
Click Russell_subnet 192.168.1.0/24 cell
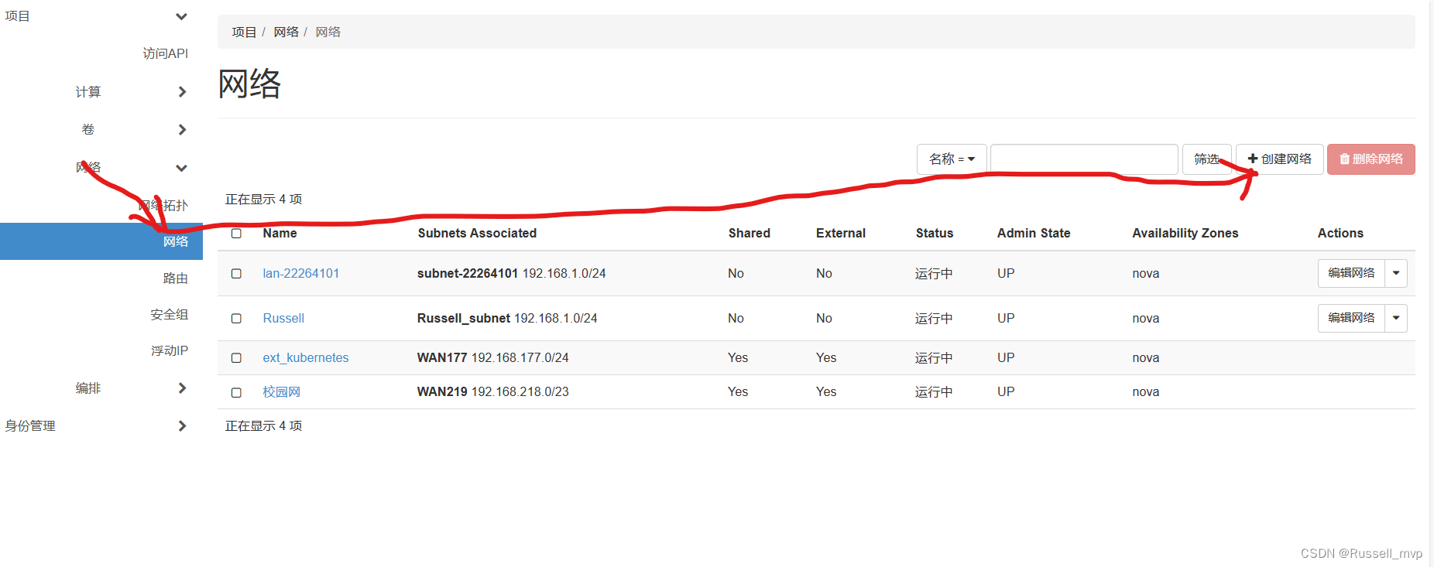tap(507, 318)
